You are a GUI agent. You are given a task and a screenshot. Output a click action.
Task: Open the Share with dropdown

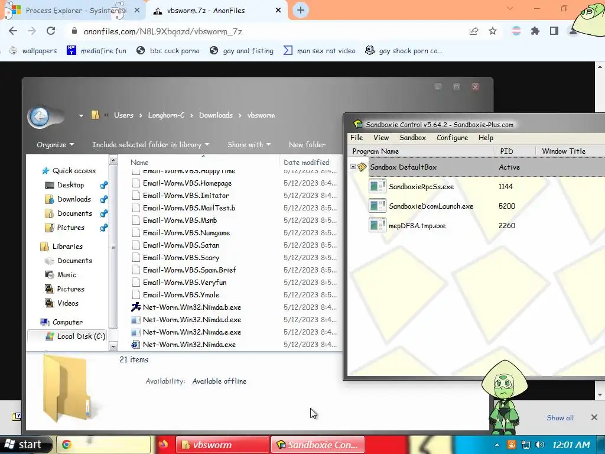coord(249,145)
